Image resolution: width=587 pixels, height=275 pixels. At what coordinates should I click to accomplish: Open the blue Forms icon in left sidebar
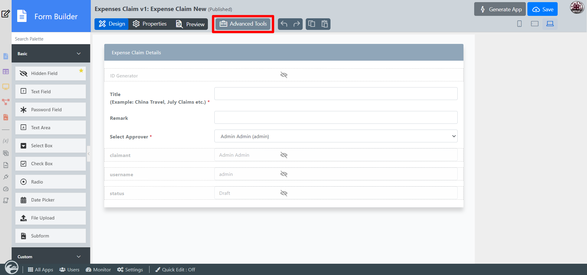[x=6, y=56]
